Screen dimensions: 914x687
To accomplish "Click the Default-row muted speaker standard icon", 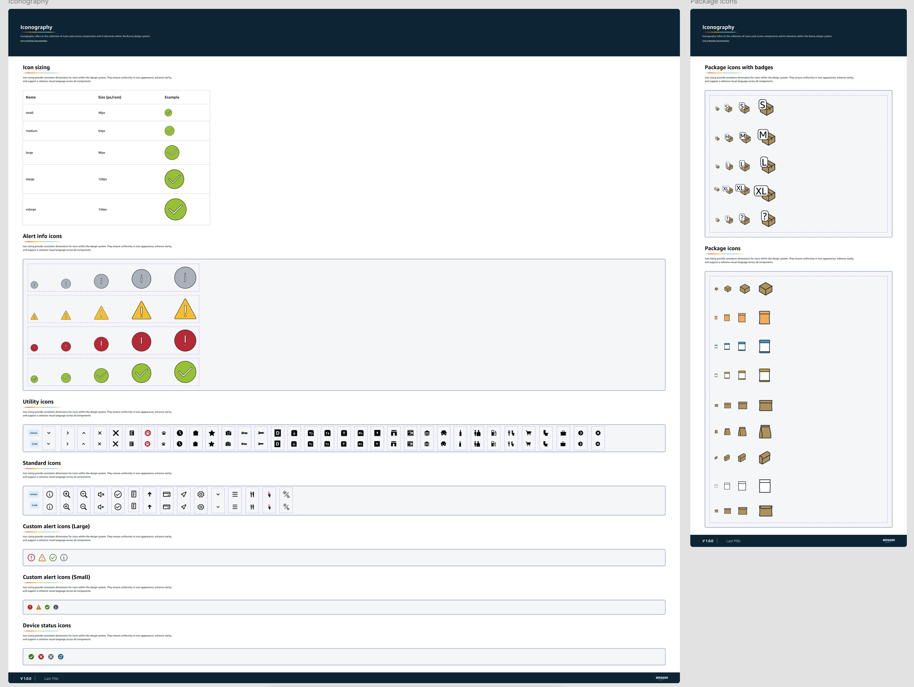I will coord(101,494).
